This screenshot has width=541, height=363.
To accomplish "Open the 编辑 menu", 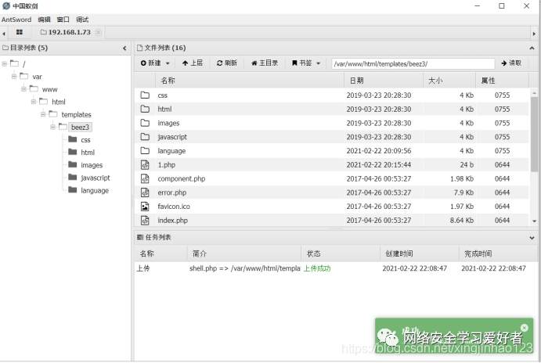I will pyautogui.click(x=44, y=20).
